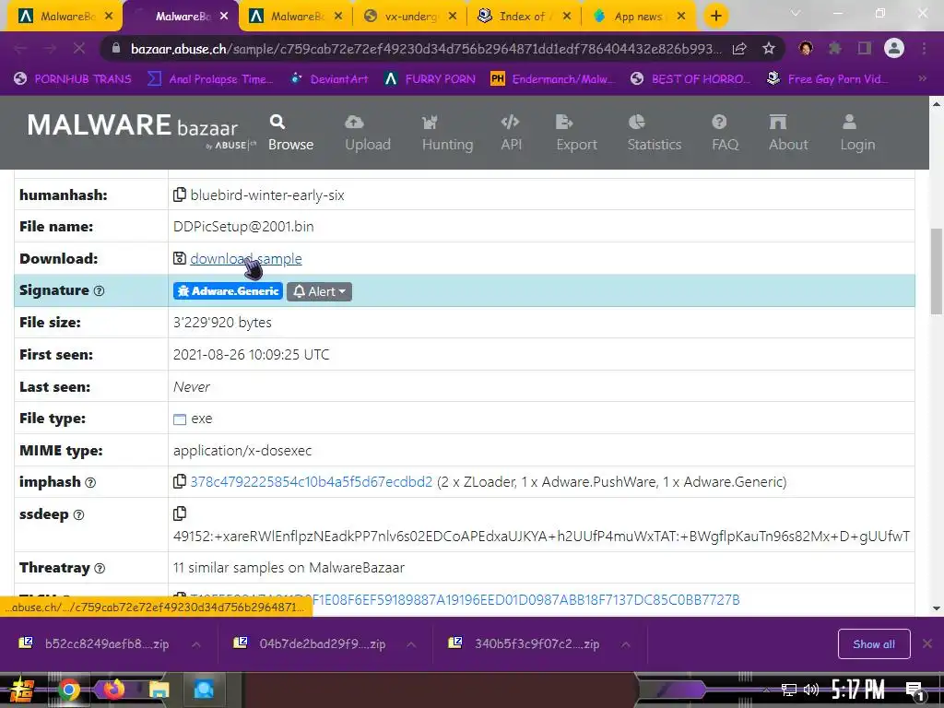Screen dimensions: 944x708
Task: Expand the Alert dropdown button
Action: [x=319, y=291]
